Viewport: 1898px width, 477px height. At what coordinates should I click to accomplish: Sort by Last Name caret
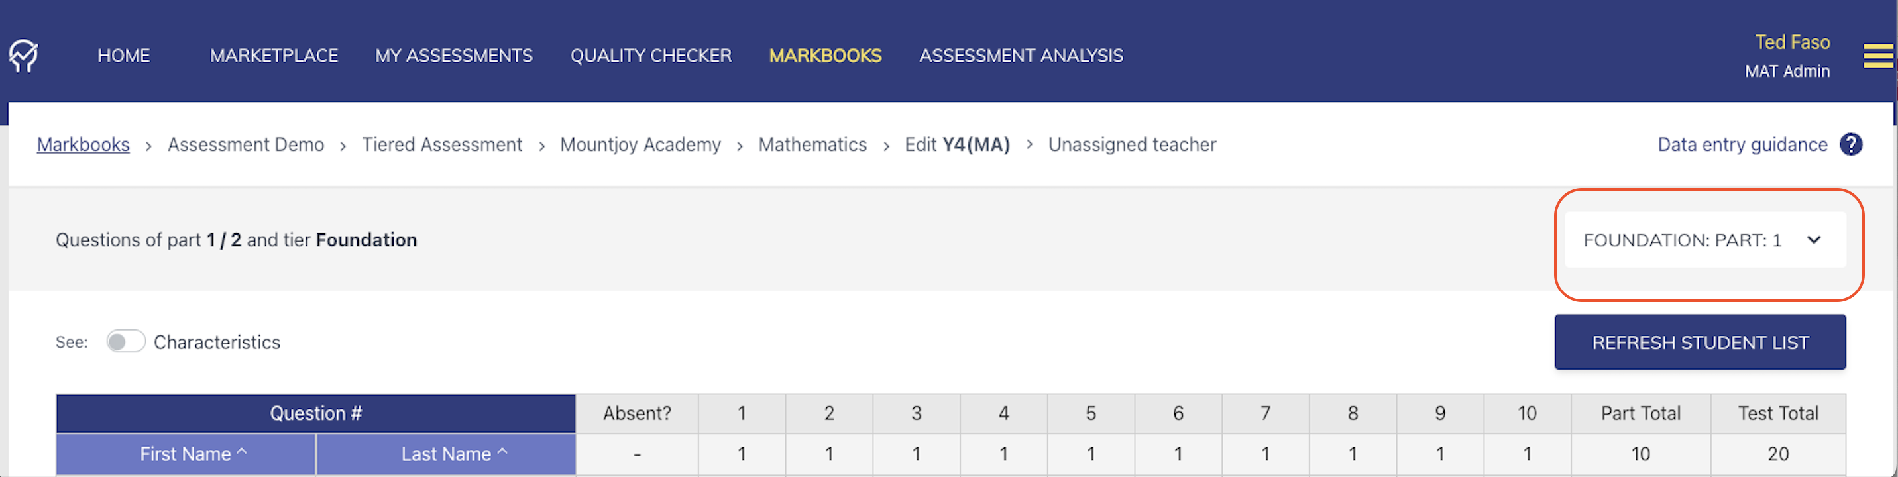click(x=502, y=452)
